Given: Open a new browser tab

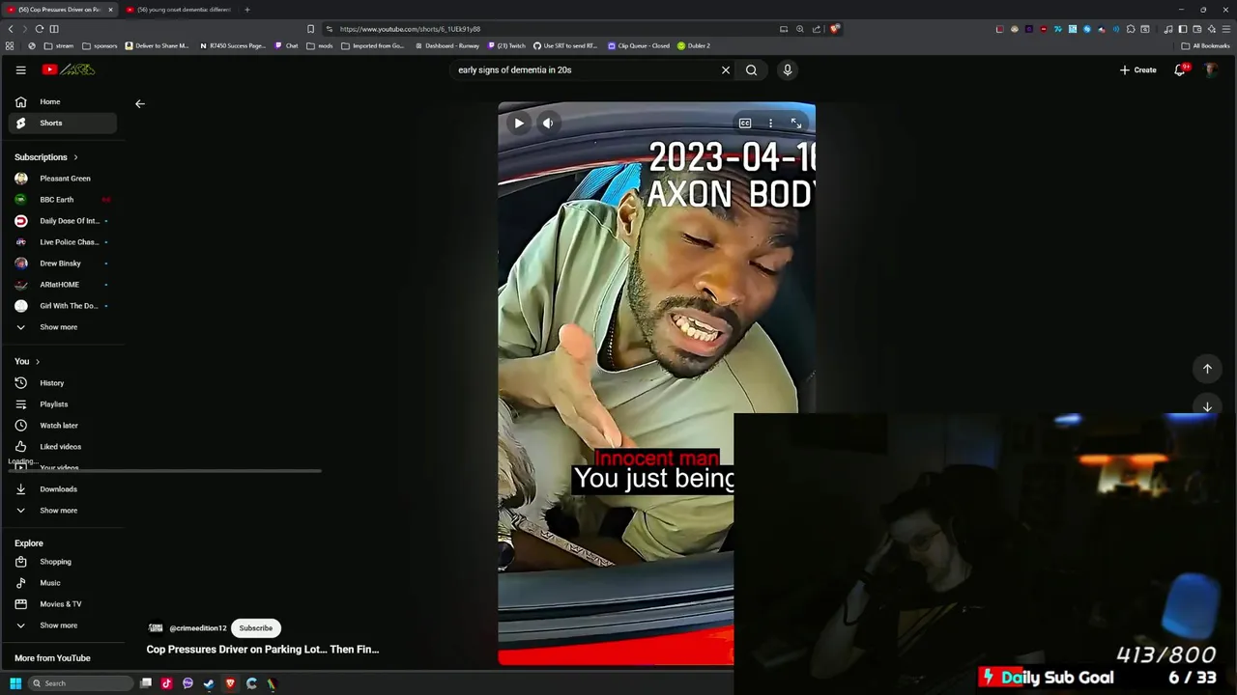Looking at the screenshot, I should 247,10.
